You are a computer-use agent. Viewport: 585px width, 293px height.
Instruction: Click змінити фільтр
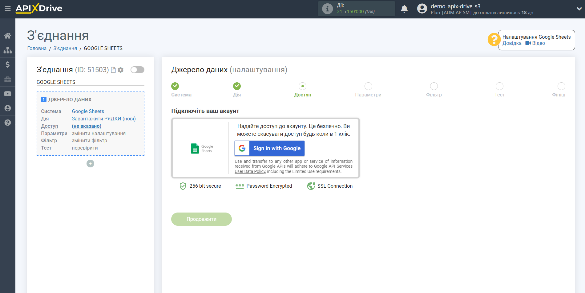(x=89, y=140)
